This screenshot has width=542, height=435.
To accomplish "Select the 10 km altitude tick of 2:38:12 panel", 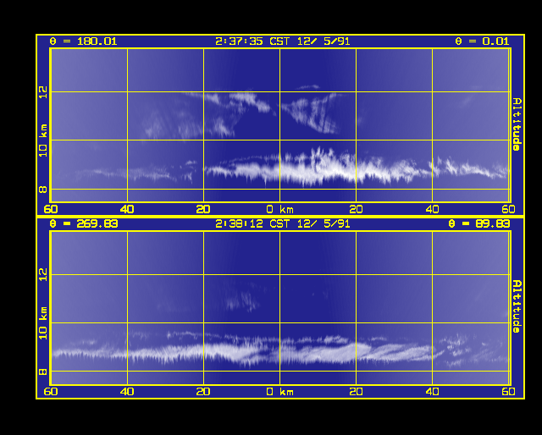I will tap(43, 323).
